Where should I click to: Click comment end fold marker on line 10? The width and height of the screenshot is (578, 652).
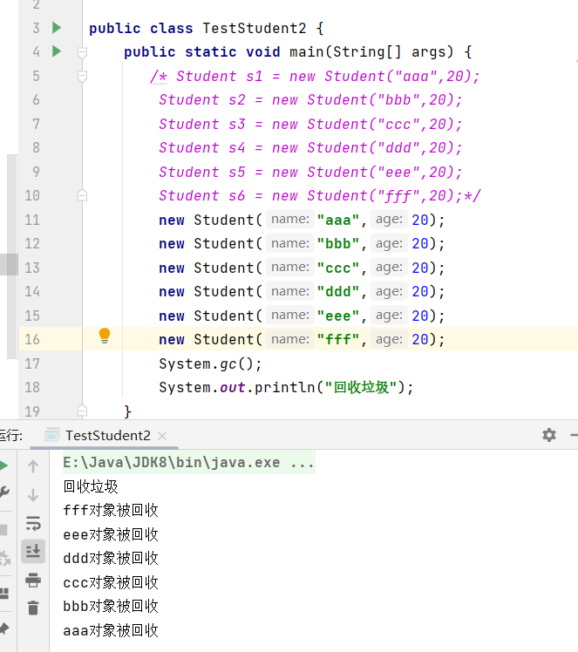point(82,195)
